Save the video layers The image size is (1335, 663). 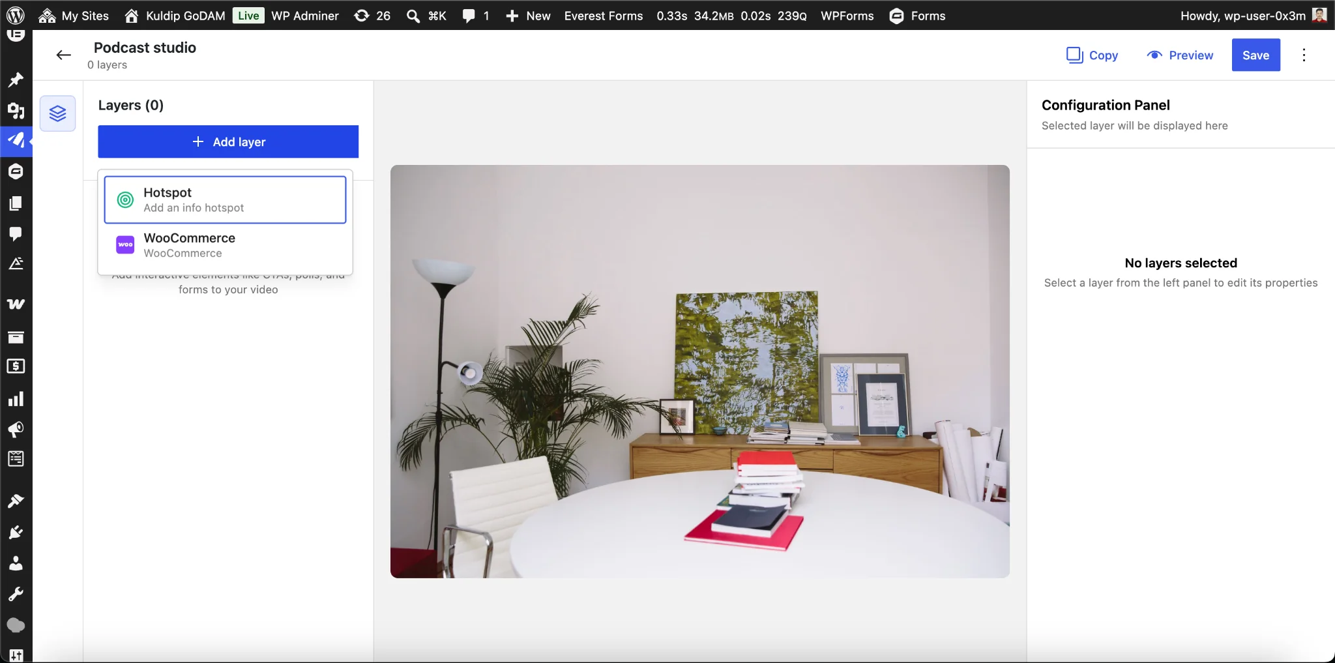(1255, 55)
